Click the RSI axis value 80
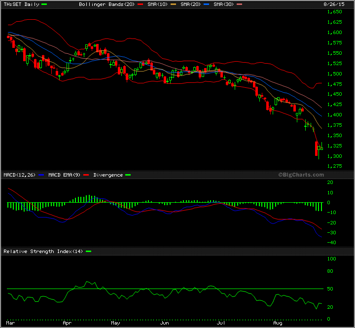The image size is (355, 328). click(x=330, y=271)
